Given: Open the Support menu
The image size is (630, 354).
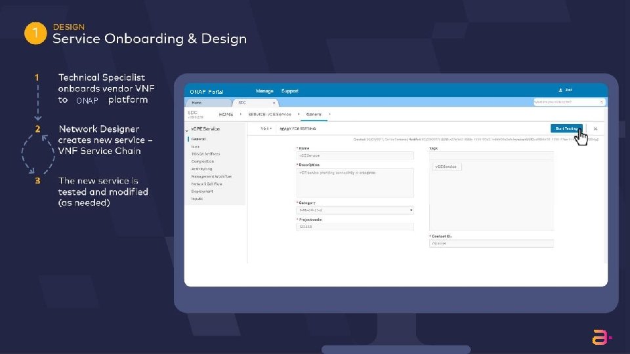Looking at the screenshot, I should (289, 91).
